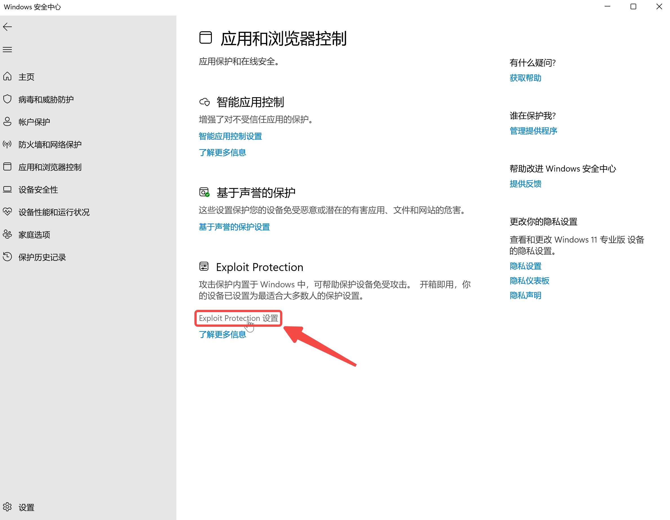The height and width of the screenshot is (520, 670).
Task: Select 应用和浏览器控制 sidebar label
Action: (x=50, y=167)
